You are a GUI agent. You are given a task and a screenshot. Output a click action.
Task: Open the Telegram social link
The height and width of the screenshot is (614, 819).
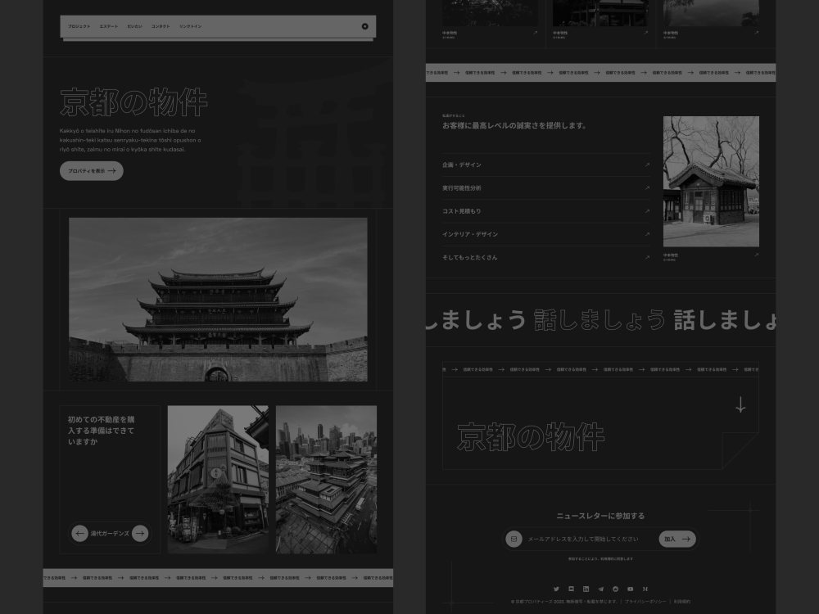click(600, 589)
